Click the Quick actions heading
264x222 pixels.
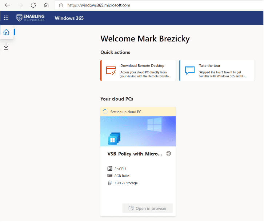(x=115, y=52)
